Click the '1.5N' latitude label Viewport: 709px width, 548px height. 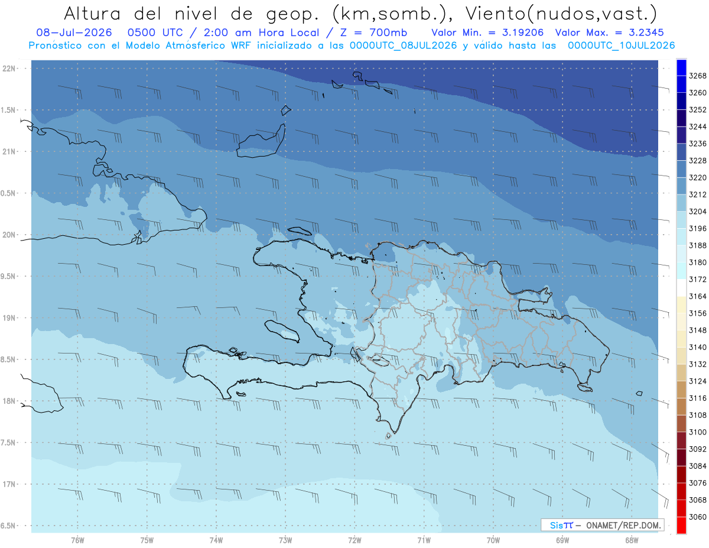[8, 110]
